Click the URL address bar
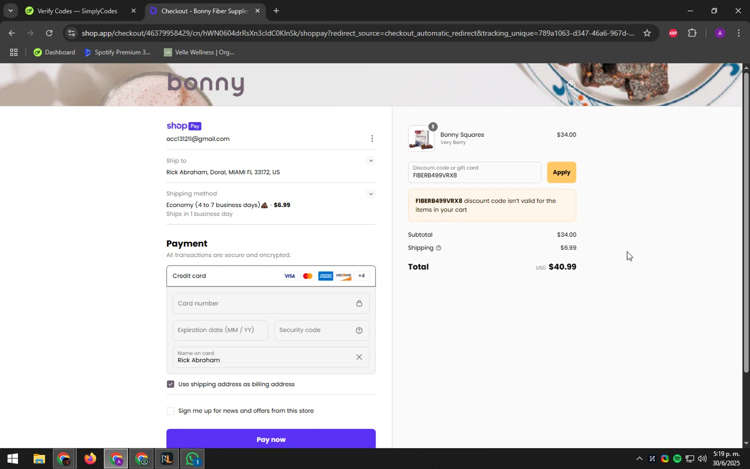Screen dimensions: 750x469 pos(357,33)
